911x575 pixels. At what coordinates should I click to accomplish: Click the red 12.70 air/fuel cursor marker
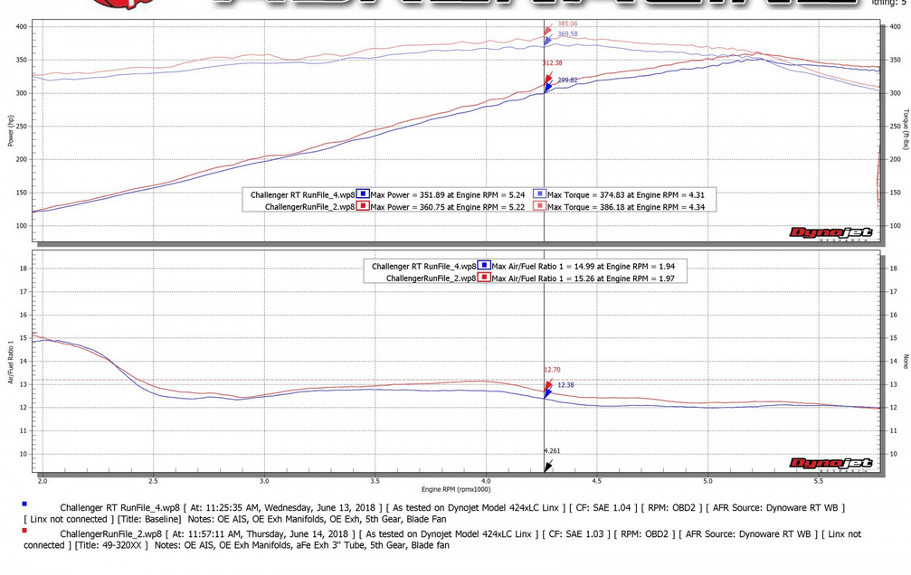[547, 382]
